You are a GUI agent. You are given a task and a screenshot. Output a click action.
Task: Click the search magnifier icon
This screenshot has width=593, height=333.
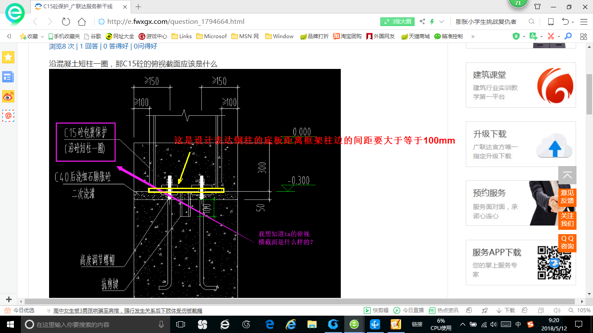(531, 22)
